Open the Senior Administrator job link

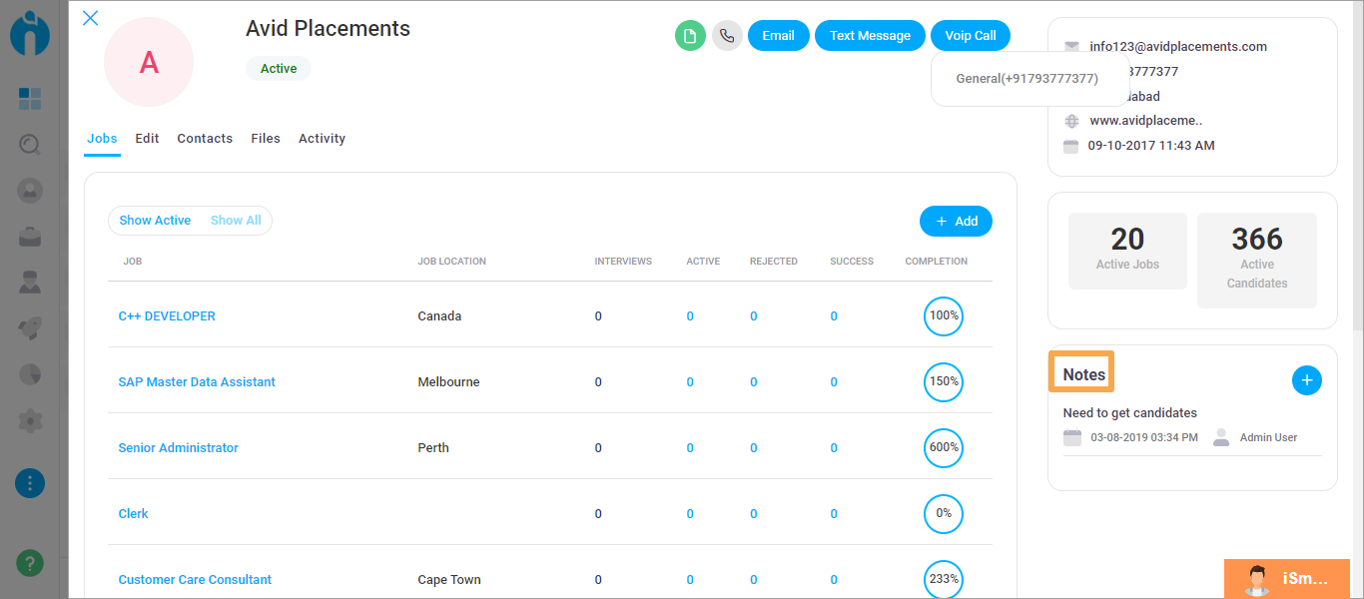coord(178,448)
